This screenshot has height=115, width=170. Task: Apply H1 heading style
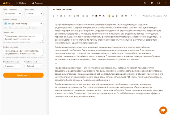[x=70, y=16]
